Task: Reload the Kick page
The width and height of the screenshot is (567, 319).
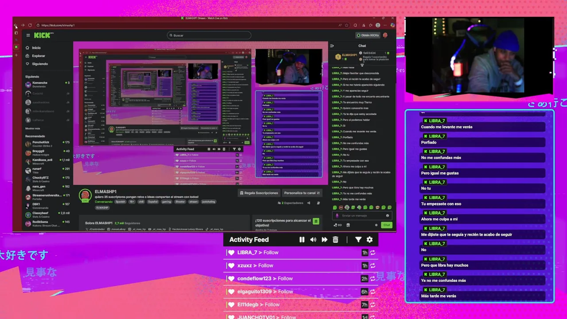Action: pos(30,25)
